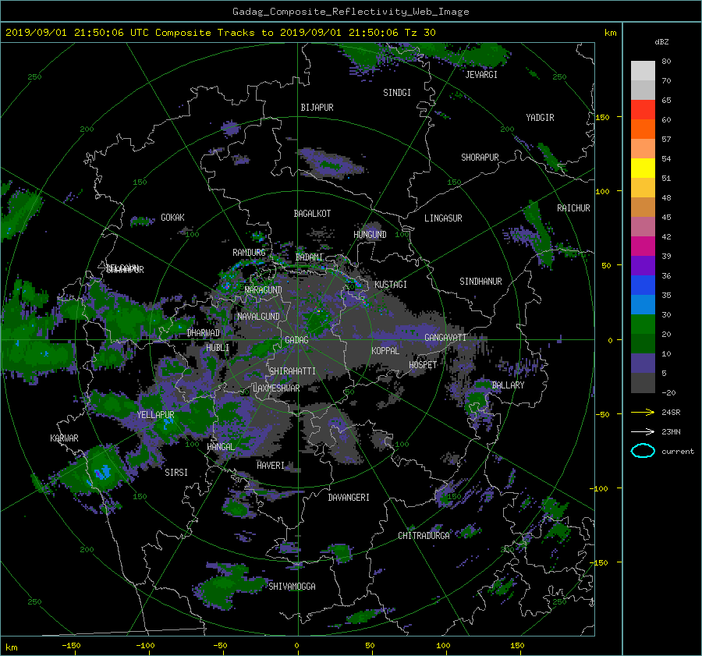Click the red 65 dBZ legend swatch
702x656 pixels.
[643, 109]
